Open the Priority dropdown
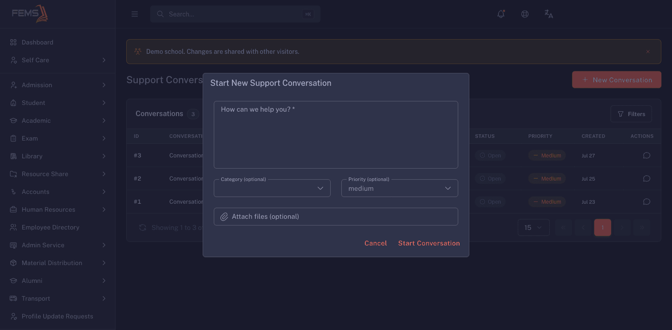672x330 pixels. coord(400,188)
